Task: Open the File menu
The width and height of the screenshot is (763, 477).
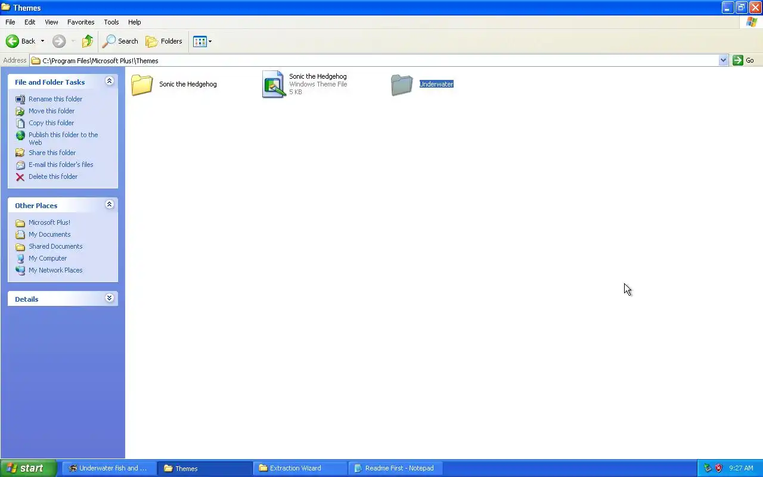Action: click(10, 22)
